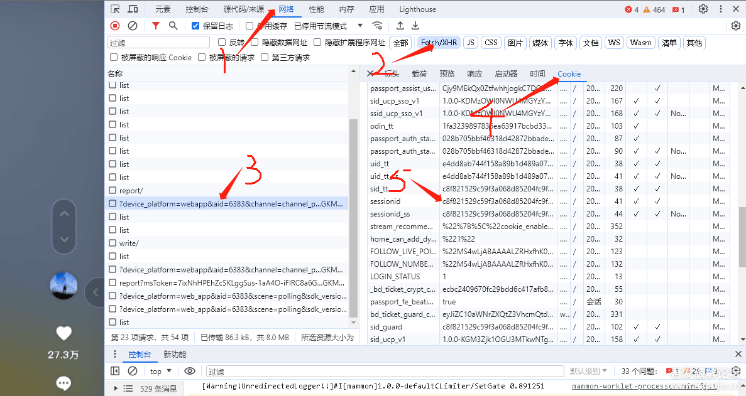Filter requests by WS
The height and width of the screenshot is (396, 746).
click(x=614, y=43)
